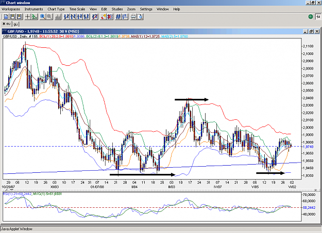This screenshot has height=233, width=322.
Task: Close the GBP/USD inner chart window
Action: click(x=317, y=31)
